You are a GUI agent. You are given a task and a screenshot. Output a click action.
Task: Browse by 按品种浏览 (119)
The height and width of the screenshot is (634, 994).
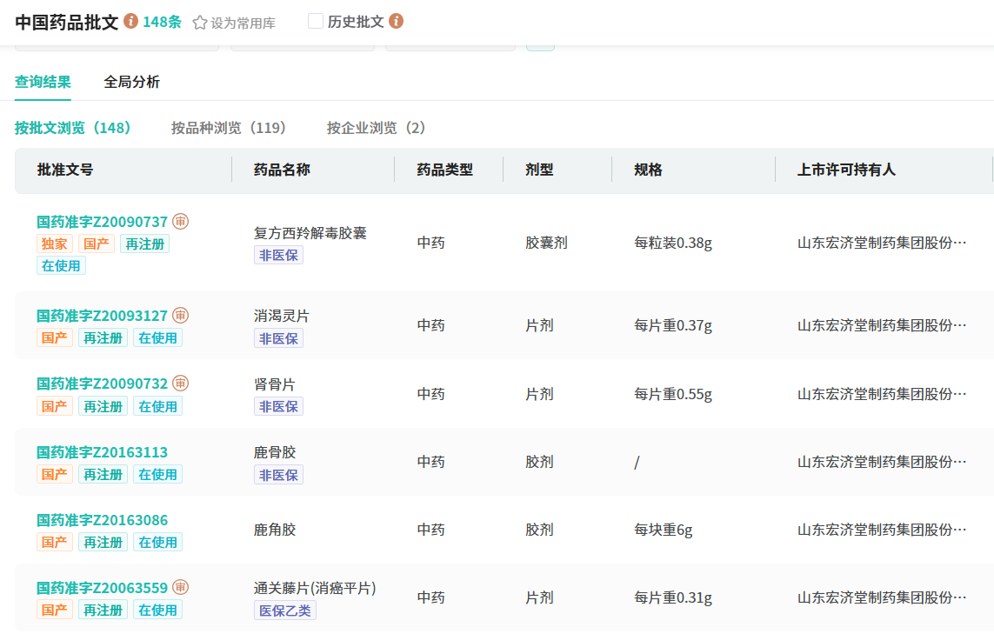pos(229,128)
